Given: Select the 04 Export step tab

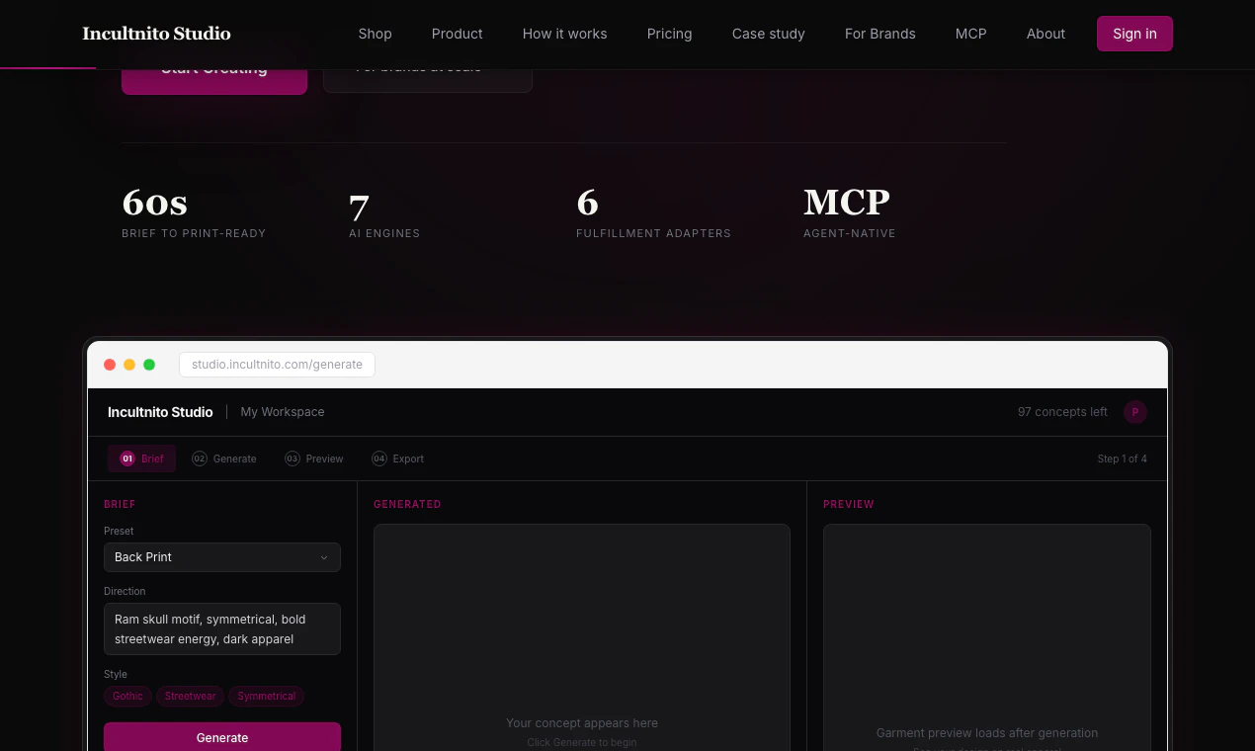Looking at the screenshot, I should point(398,459).
